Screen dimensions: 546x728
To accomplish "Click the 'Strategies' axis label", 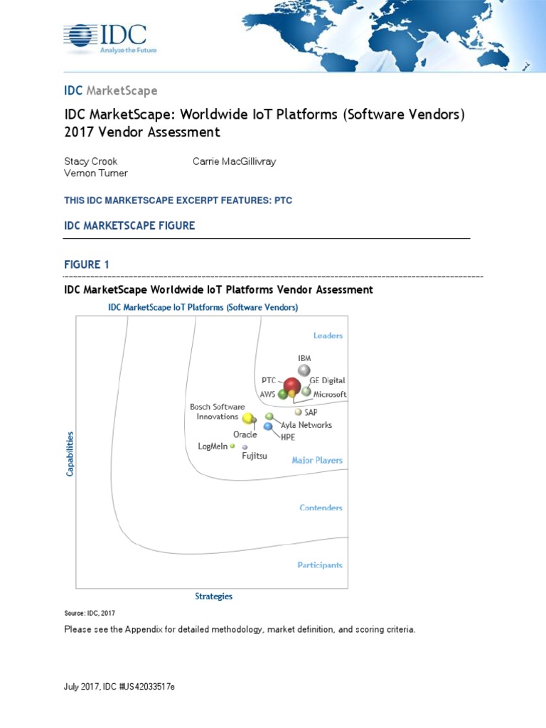I will [213, 596].
